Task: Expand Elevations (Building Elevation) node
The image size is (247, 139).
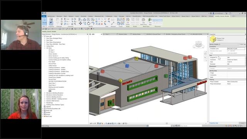Action: [x=45, y=93]
